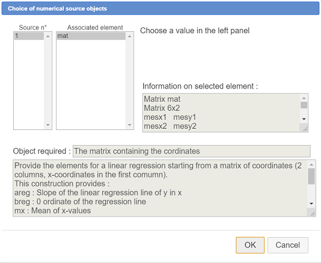This screenshot has width=321, height=263.
Task: Click the down arrow in the selected element information box
Action: [304, 119]
